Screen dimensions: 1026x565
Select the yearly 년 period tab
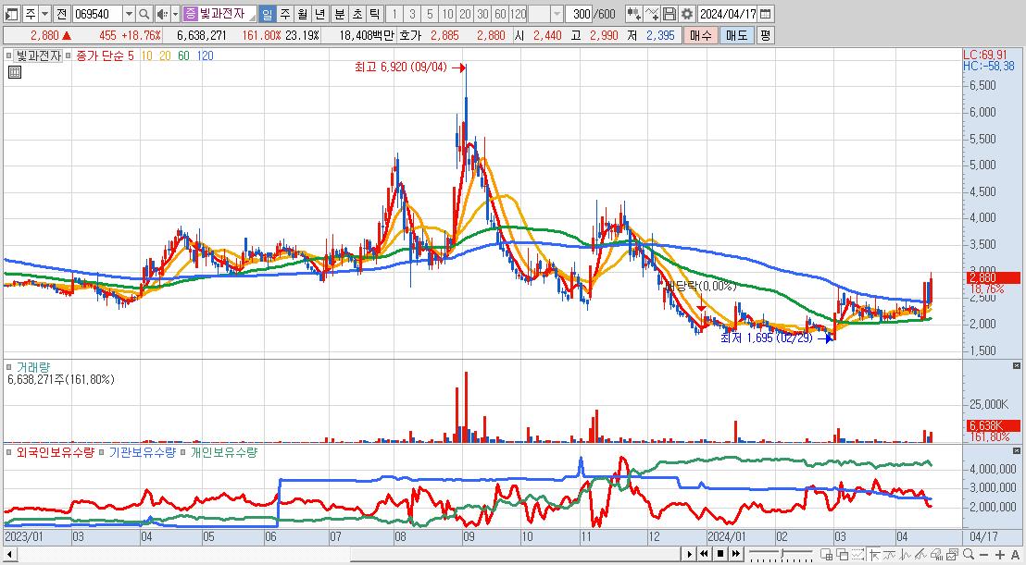point(319,14)
